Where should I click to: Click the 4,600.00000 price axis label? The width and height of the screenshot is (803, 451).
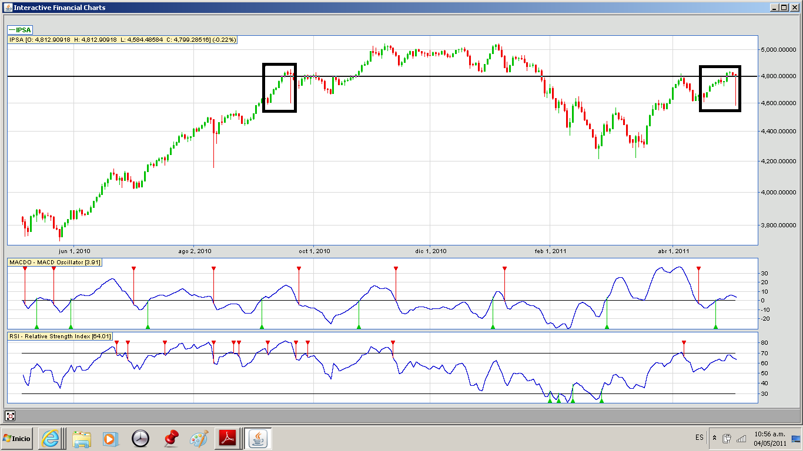pyautogui.click(x=779, y=104)
